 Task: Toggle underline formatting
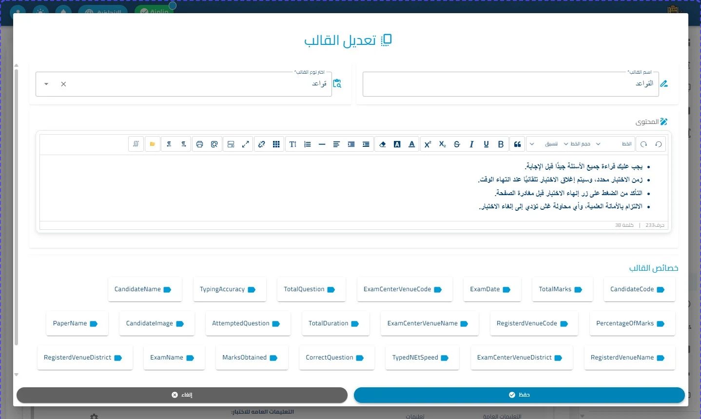(x=486, y=144)
